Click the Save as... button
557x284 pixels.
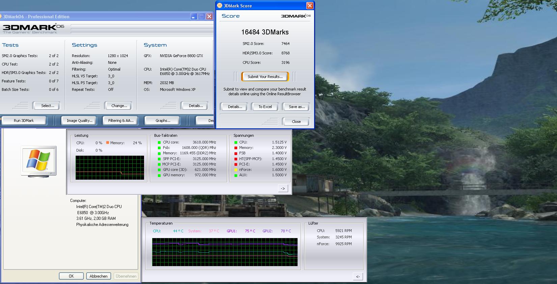click(297, 107)
